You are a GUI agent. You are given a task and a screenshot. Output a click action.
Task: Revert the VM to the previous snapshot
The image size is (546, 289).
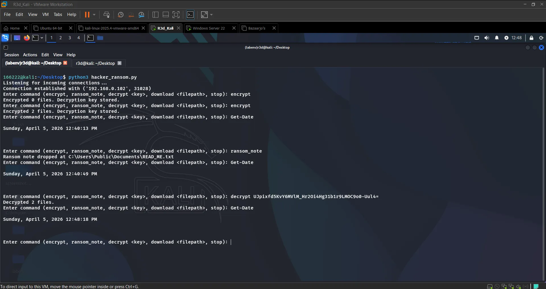[x=131, y=15]
